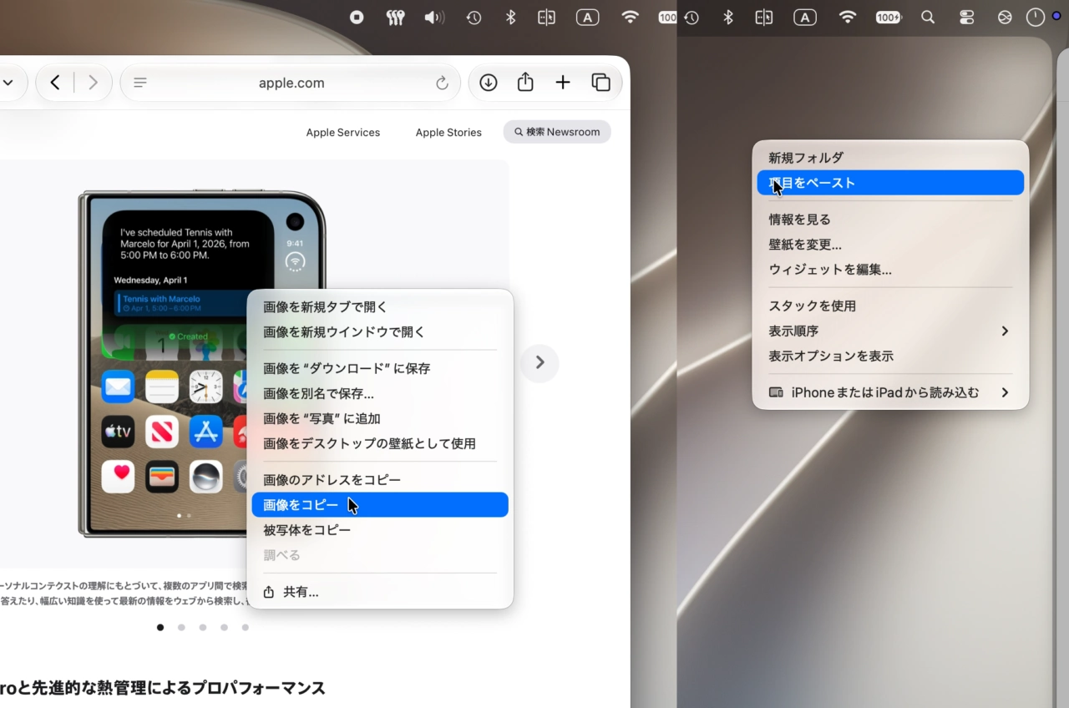
Task: Choose 情報を見る in desktop menu
Action: pos(890,220)
